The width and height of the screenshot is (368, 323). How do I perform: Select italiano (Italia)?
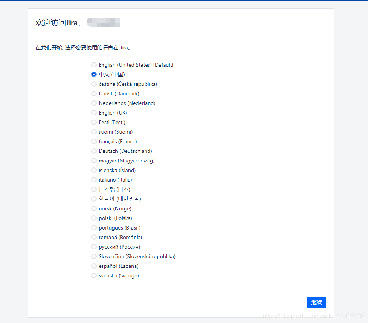tap(94, 180)
